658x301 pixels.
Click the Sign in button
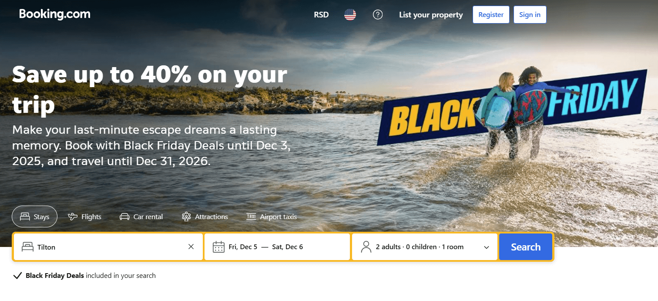pyautogui.click(x=530, y=15)
